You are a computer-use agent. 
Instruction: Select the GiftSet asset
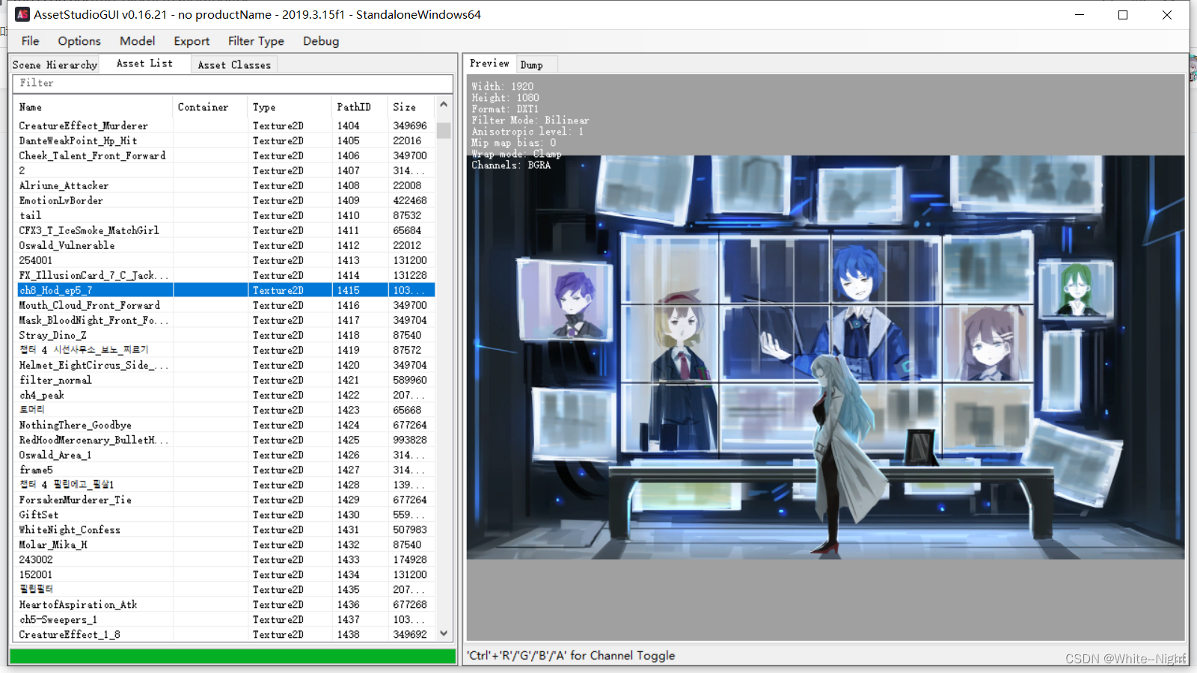(x=226, y=514)
